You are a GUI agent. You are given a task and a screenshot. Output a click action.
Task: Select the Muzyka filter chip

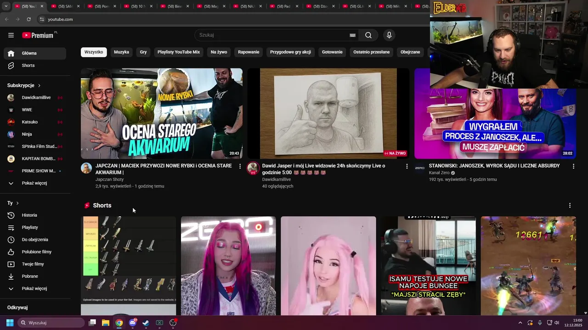coord(121,52)
